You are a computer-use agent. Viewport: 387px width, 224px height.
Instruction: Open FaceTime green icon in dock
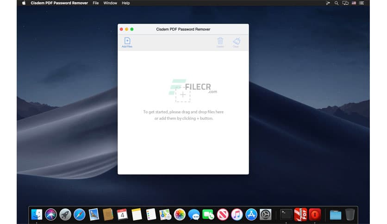click(208, 214)
